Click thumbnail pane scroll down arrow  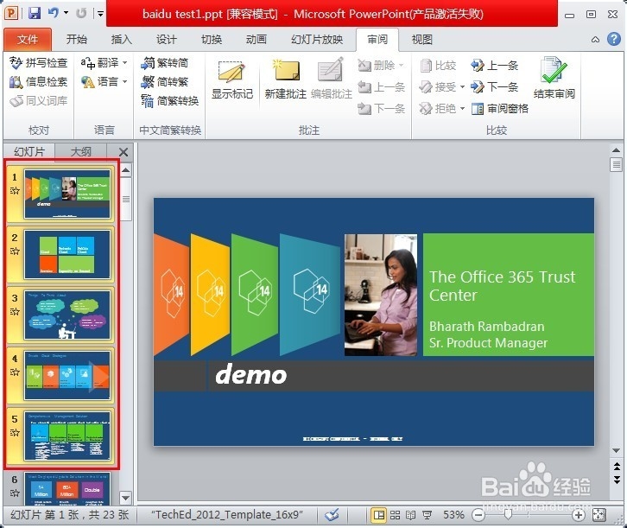pyautogui.click(x=125, y=498)
